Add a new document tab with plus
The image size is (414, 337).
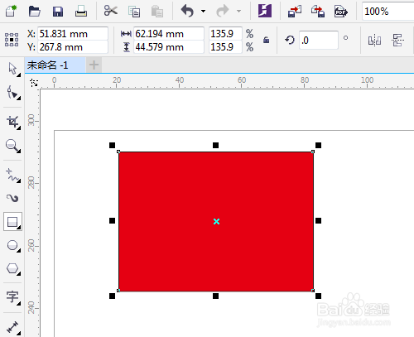point(94,65)
